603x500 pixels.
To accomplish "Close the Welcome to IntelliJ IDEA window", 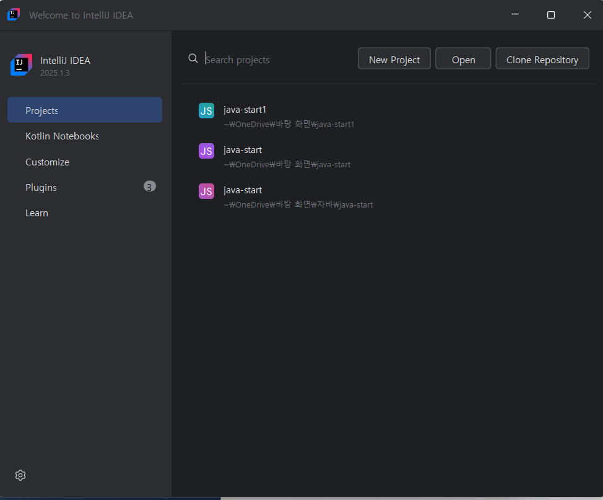I will (x=588, y=15).
